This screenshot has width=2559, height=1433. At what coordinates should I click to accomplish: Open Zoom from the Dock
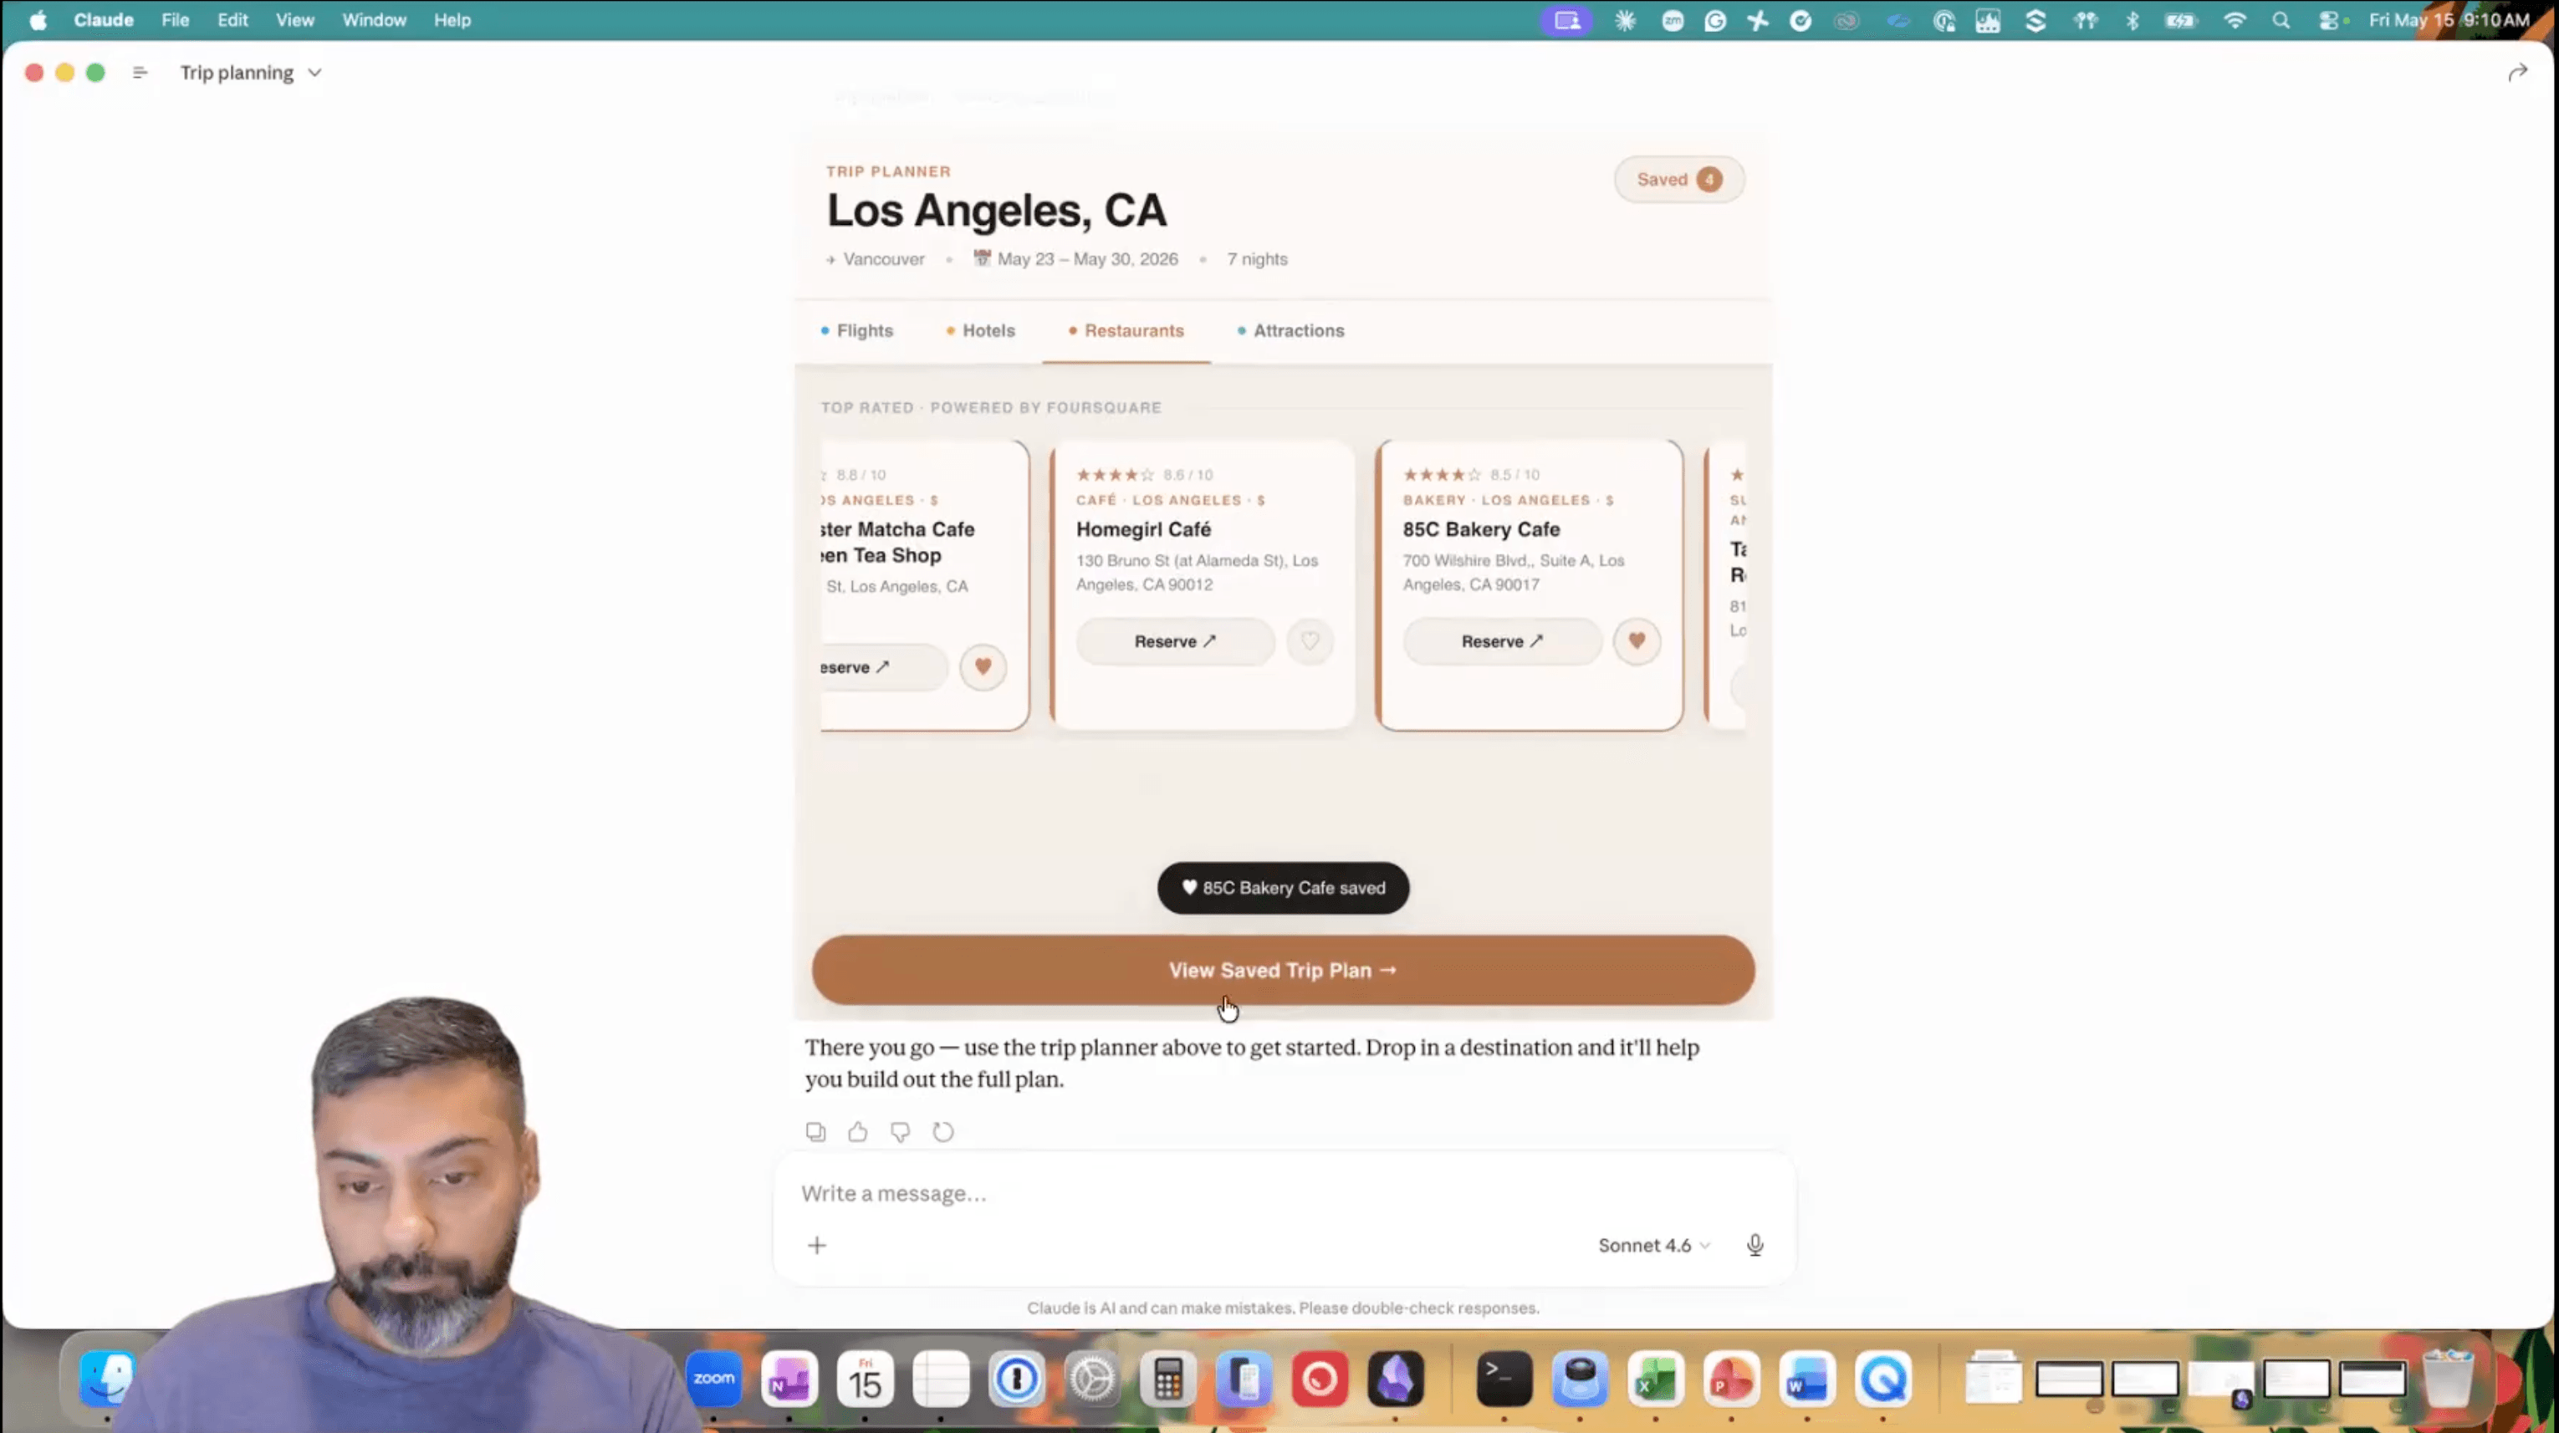pos(713,1379)
